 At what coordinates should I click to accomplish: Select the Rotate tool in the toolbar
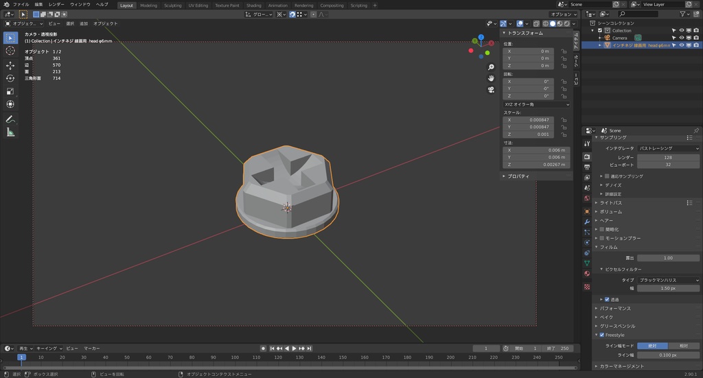pos(10,78)
